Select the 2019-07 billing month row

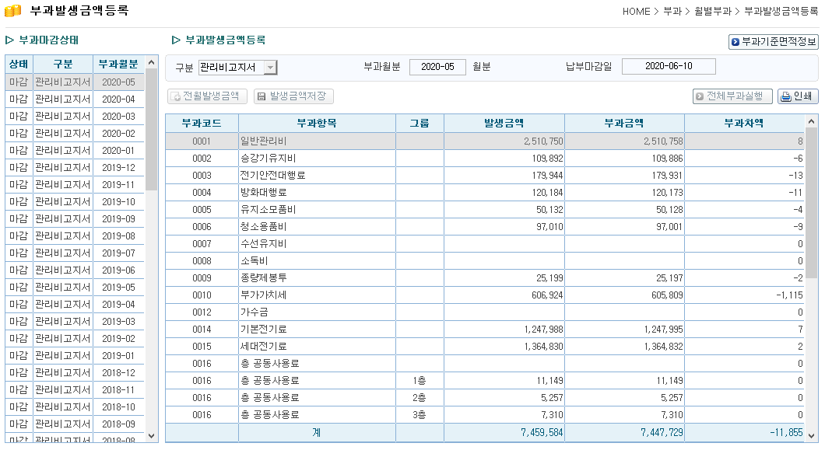(x=75, y=253)
